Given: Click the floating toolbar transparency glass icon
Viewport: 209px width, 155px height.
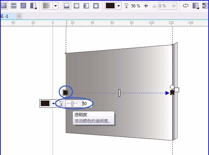Looking at the screenshot, I should tap(61, 103).
